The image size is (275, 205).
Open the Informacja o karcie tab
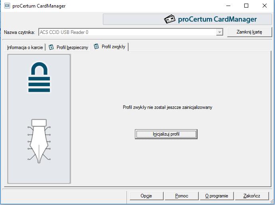coord(25,47)
